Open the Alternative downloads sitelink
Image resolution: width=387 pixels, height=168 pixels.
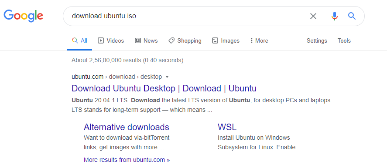(127, 127)
